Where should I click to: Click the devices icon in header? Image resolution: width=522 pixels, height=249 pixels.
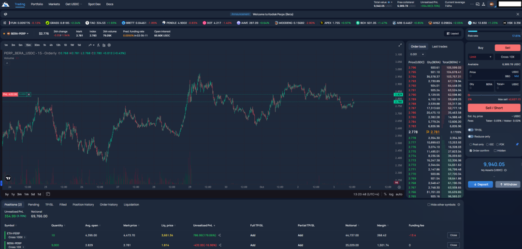click(478, 4)
